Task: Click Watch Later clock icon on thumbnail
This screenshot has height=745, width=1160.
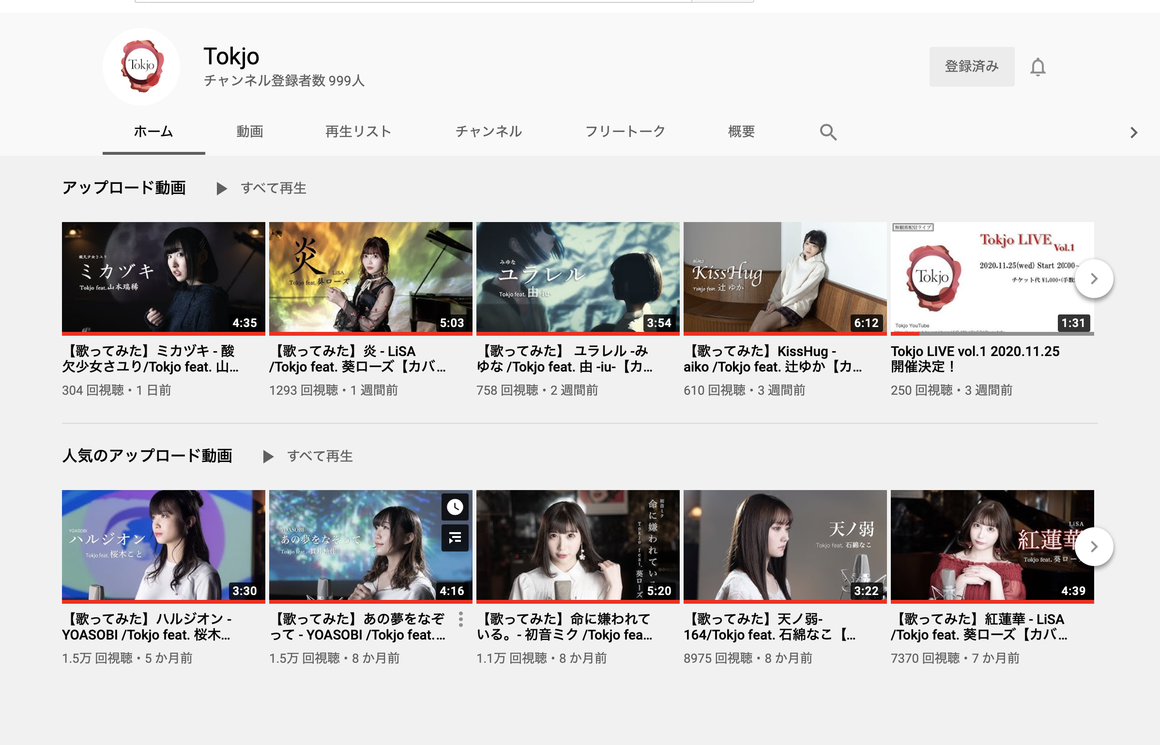Action: click(455, 507)
